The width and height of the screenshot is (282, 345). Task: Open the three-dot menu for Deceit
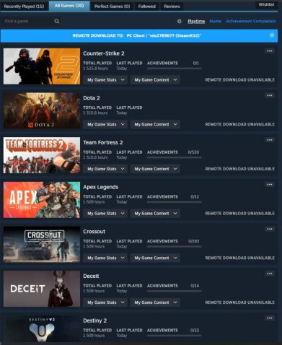[270, 274]
